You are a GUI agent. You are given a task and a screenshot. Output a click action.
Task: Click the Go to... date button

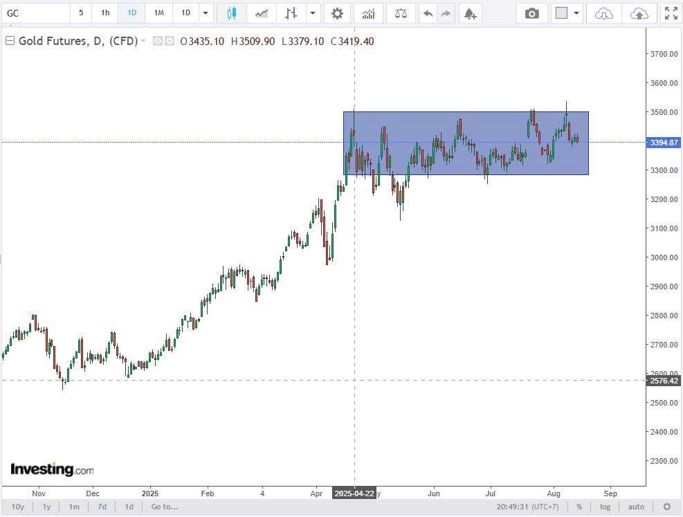[x=165, y=507]
